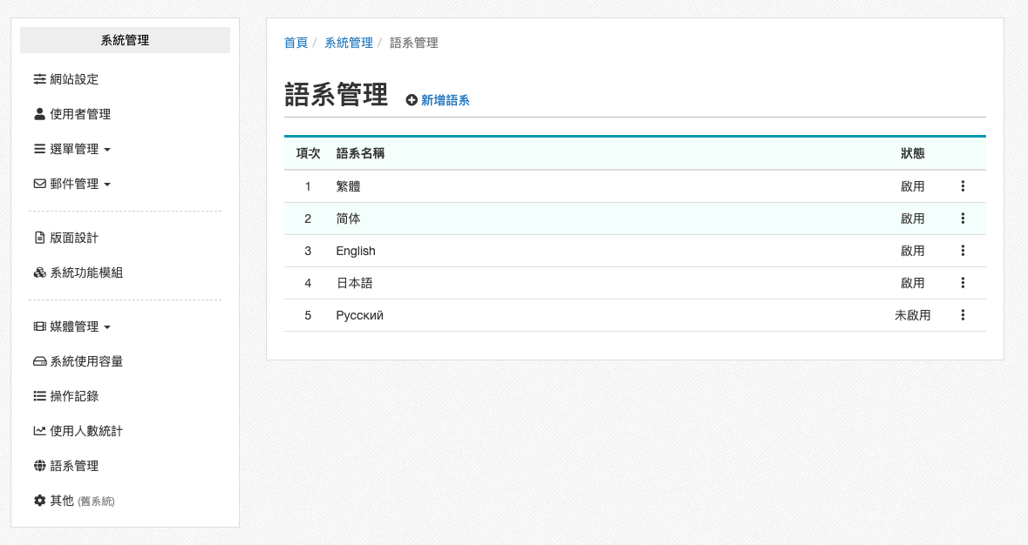Click the cubes icon for 系統功能模組
The width and height of the screenshot is (1028, 545).
coord(39,272)
